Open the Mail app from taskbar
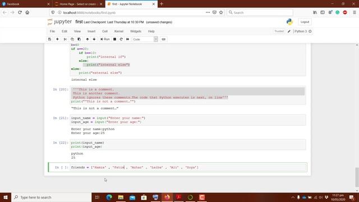This screenshot has height=202, width=359. tap(132, 197)
